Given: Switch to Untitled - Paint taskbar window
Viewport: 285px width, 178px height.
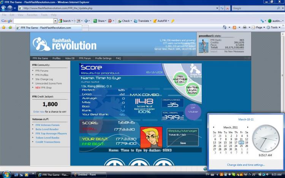Looking at the screenshot, I should 89,175.
